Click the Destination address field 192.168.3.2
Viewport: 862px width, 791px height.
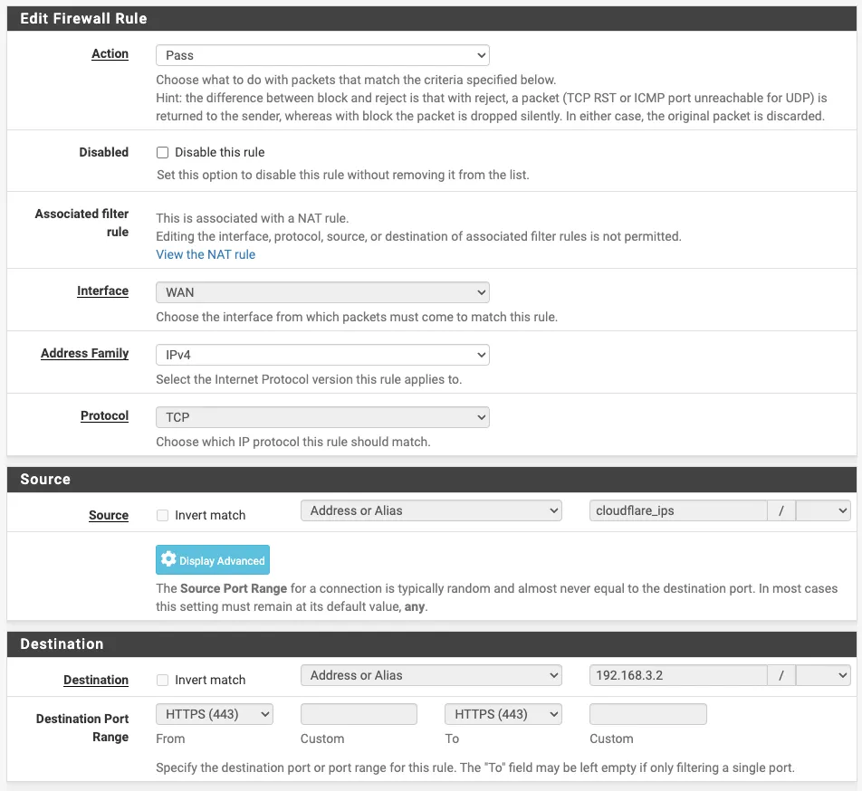click(x=678, y=676)
